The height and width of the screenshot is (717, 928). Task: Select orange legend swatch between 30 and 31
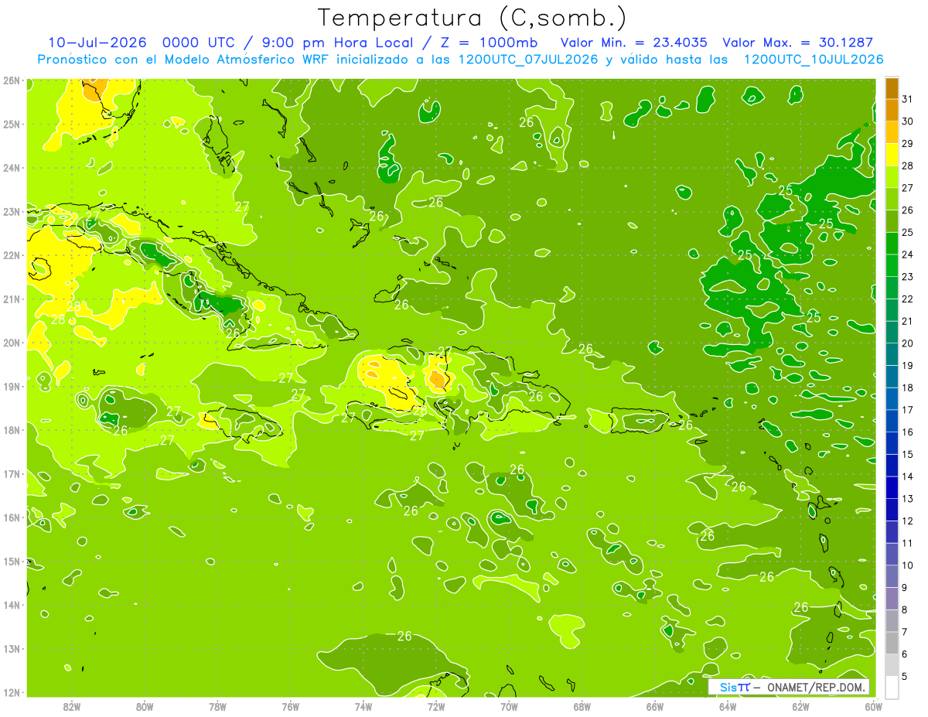(892, 110)
